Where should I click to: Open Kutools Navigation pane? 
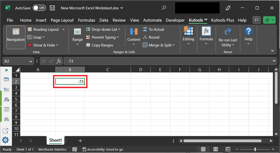tap(16, 37)
